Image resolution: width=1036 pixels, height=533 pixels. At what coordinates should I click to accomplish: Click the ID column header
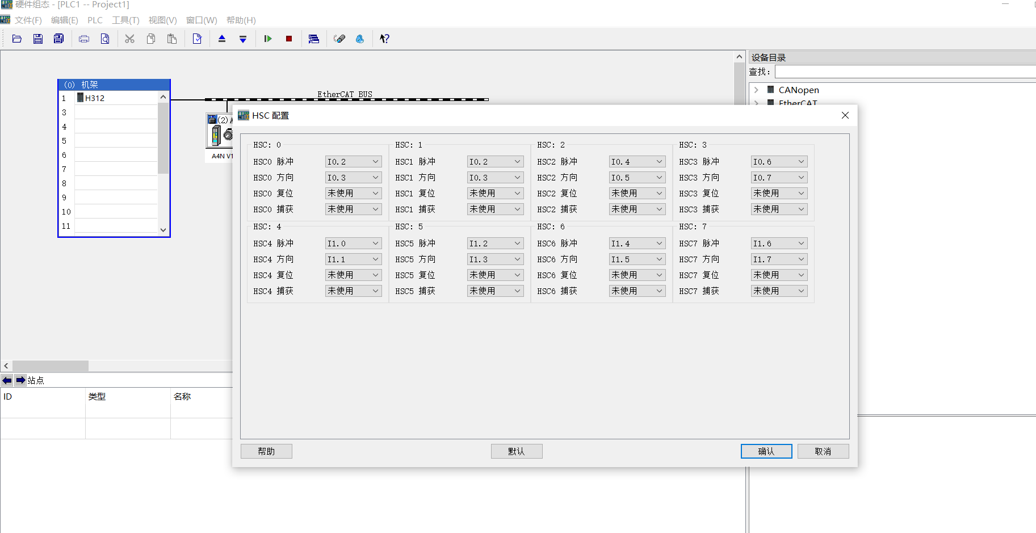[43, 397]
